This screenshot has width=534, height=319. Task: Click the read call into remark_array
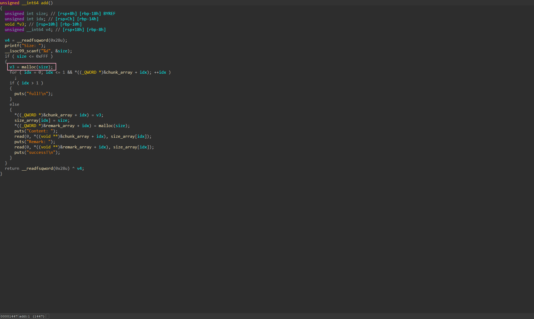tap(84, 147)
